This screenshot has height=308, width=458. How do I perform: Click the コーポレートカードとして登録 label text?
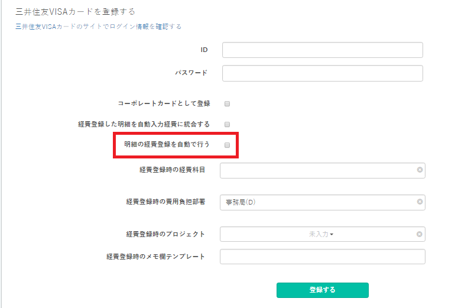(164, 103)
